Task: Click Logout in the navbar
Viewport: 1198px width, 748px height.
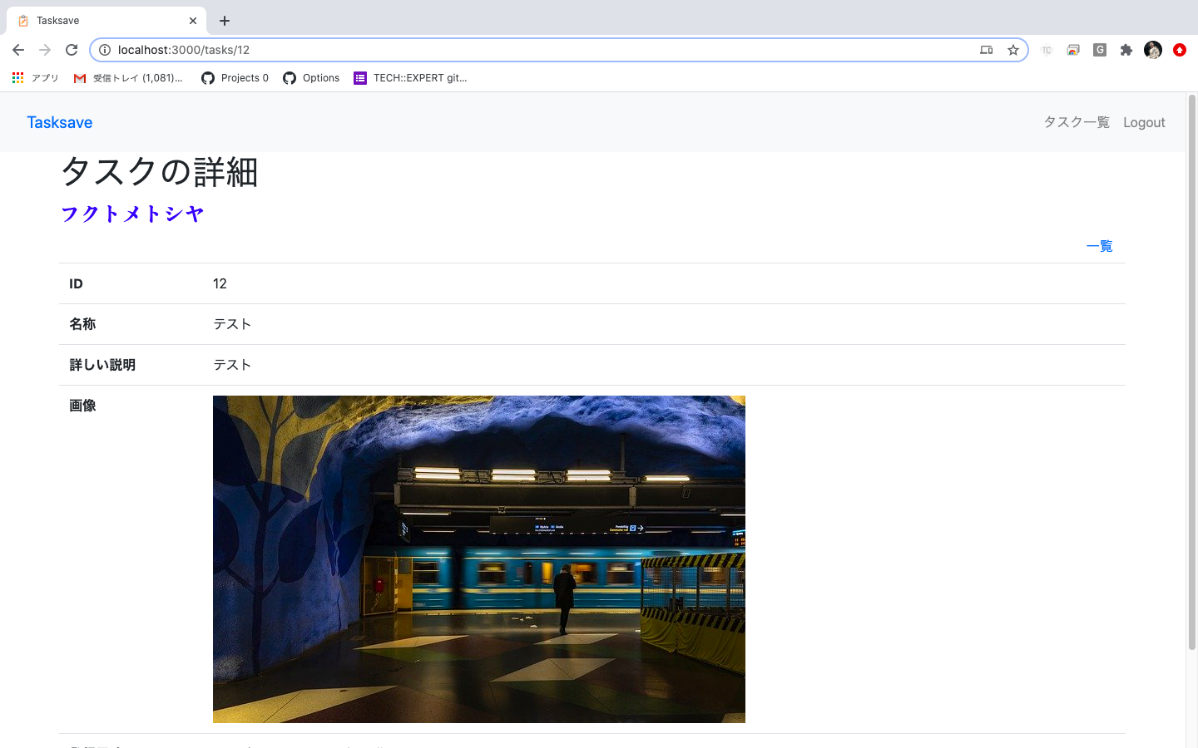Action: tap(1144, 122)
